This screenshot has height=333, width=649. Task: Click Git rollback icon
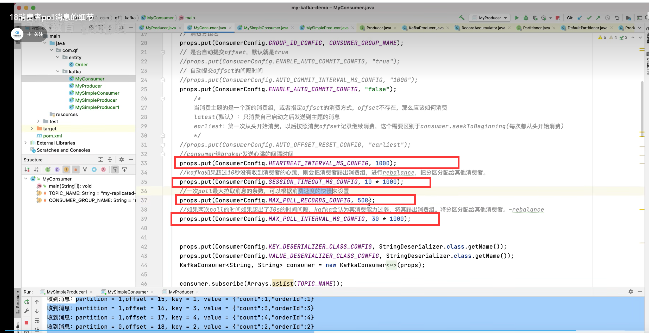point(617,18)
